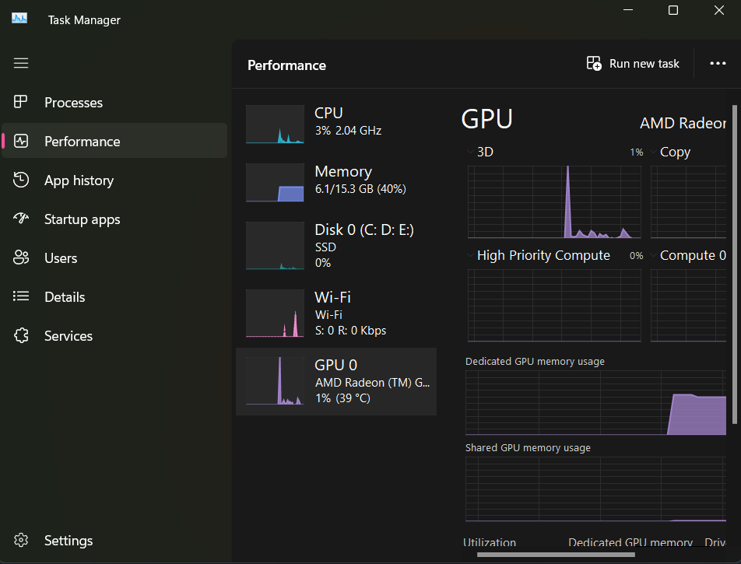Click the Processes grid icon in the sidebar
This screenshot has height=564, width=741.
coord(21,102)
